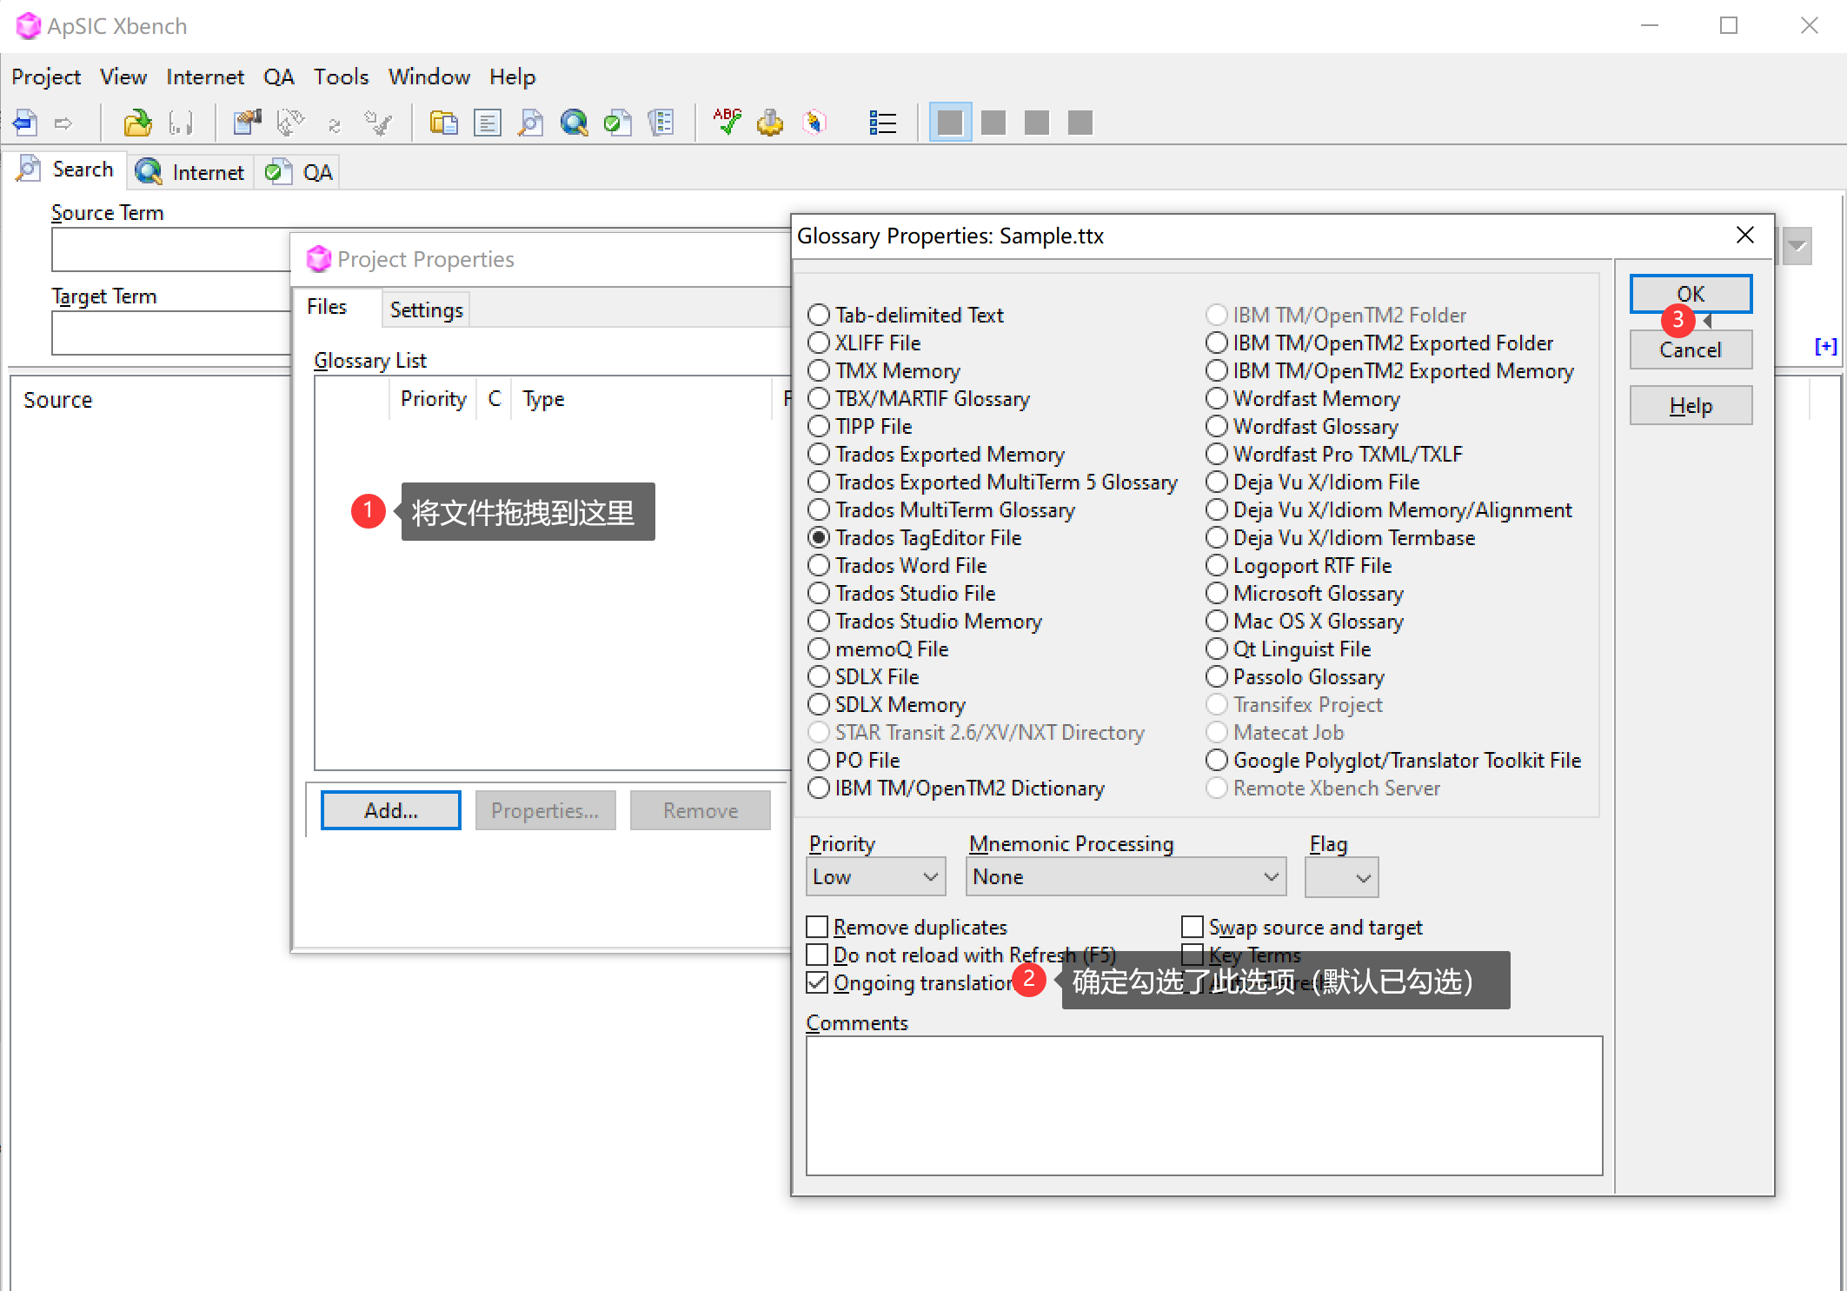Click the search magnifier document icon
The width and height of the screenshot is (1847, 1291).
coord(530,123)
